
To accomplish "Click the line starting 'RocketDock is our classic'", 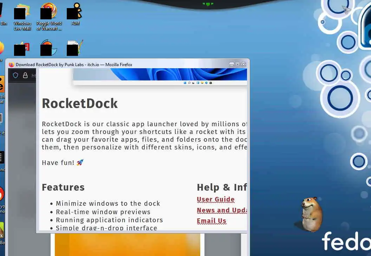I will coord(144,124).
